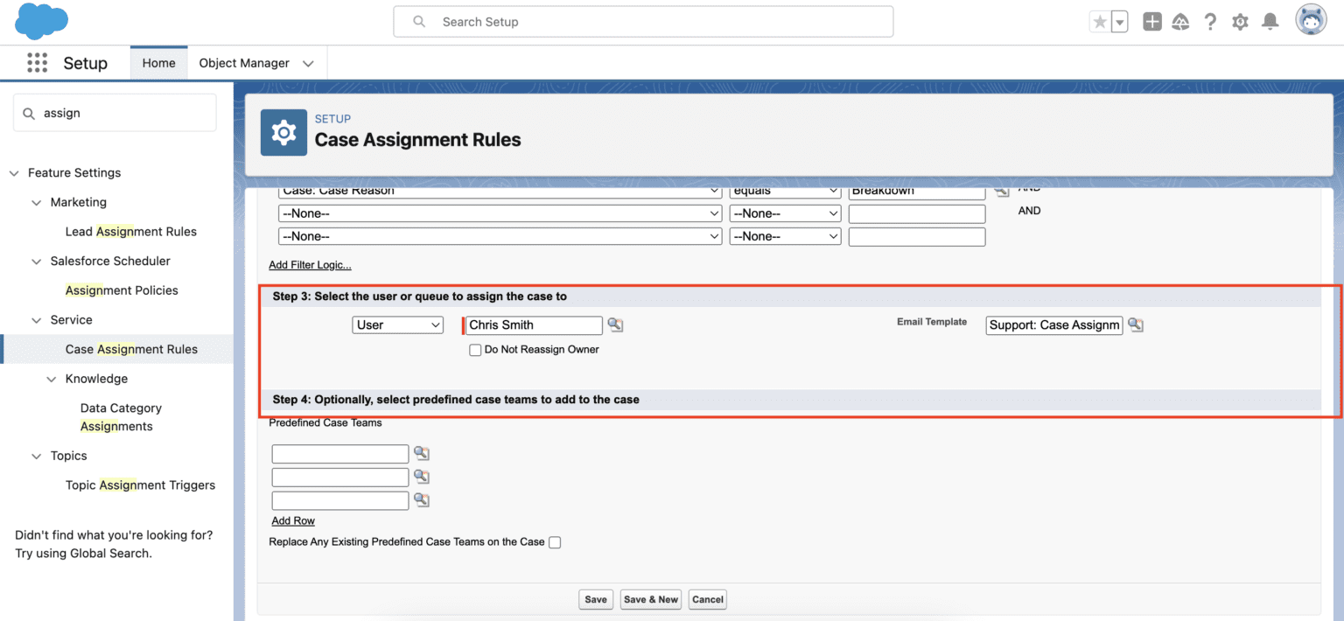Open the Salesforce Help question mark icon
Viewport: 1344px width, 621px height.
(x=1210, y=21)
